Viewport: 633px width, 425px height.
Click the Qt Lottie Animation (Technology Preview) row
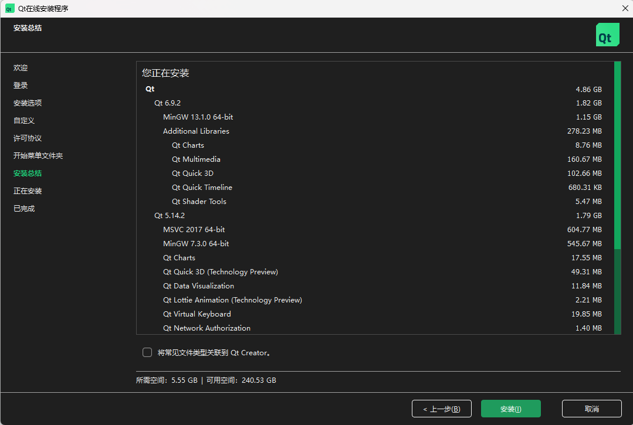375,300
